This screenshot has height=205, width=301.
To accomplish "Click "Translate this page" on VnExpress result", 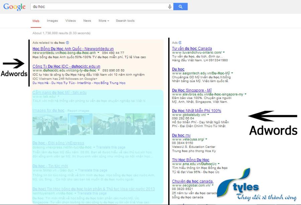I will (111, 147).
